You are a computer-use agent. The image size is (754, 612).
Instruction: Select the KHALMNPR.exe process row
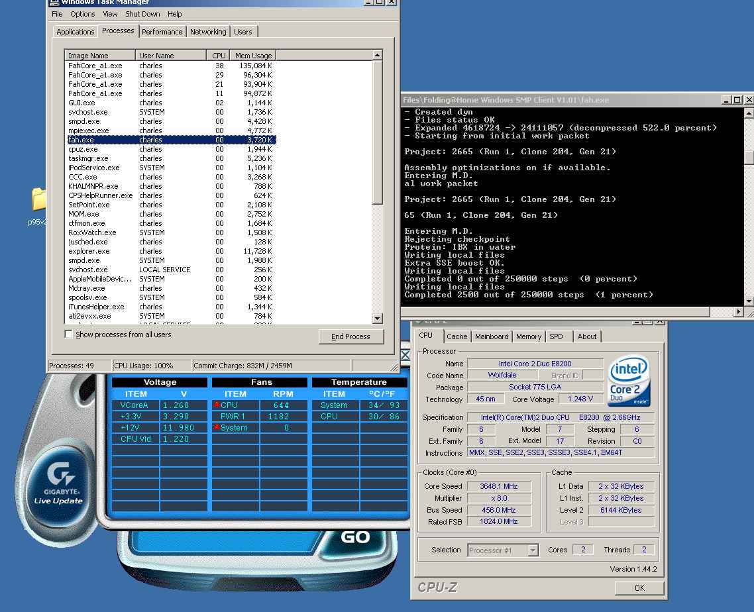pyautogui.click(x=171, y=186)
